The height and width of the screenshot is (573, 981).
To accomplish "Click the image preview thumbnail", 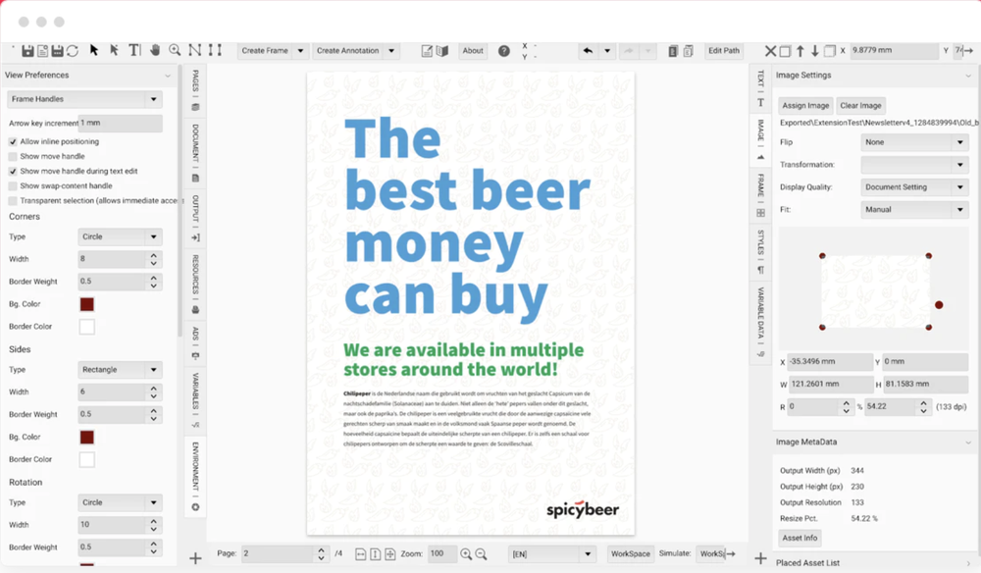I will coord(875,291).
